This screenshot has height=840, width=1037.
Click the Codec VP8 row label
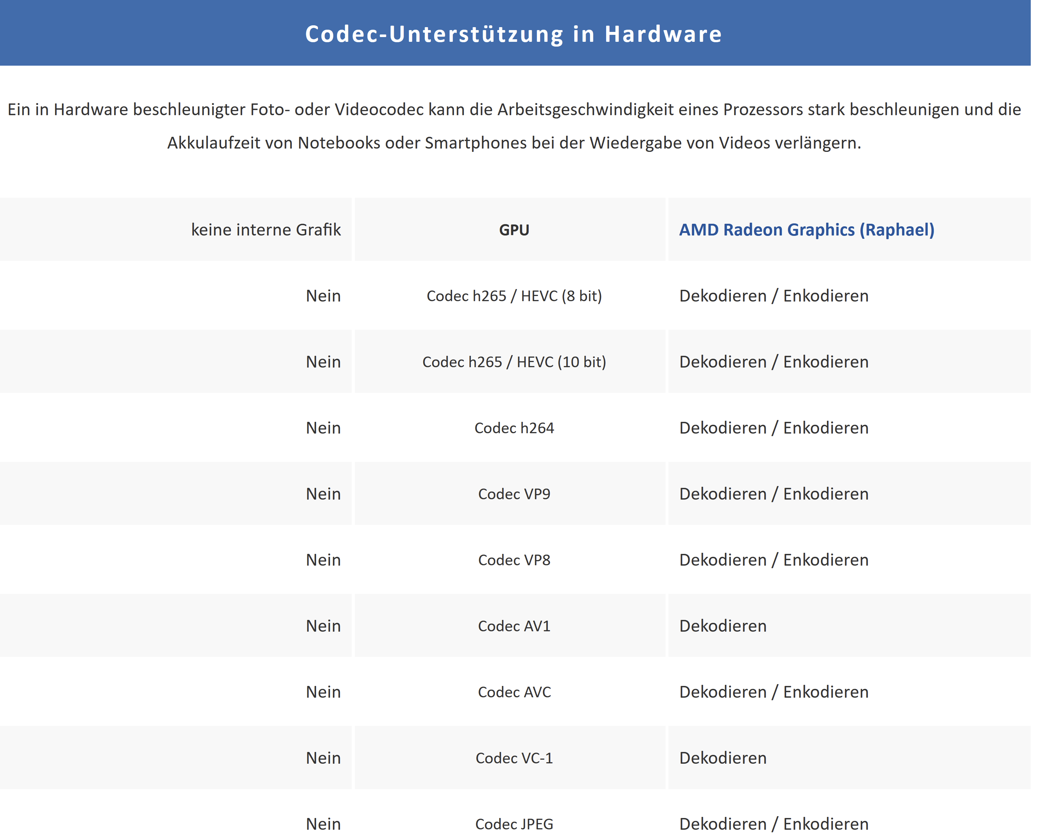pos(514,560)
